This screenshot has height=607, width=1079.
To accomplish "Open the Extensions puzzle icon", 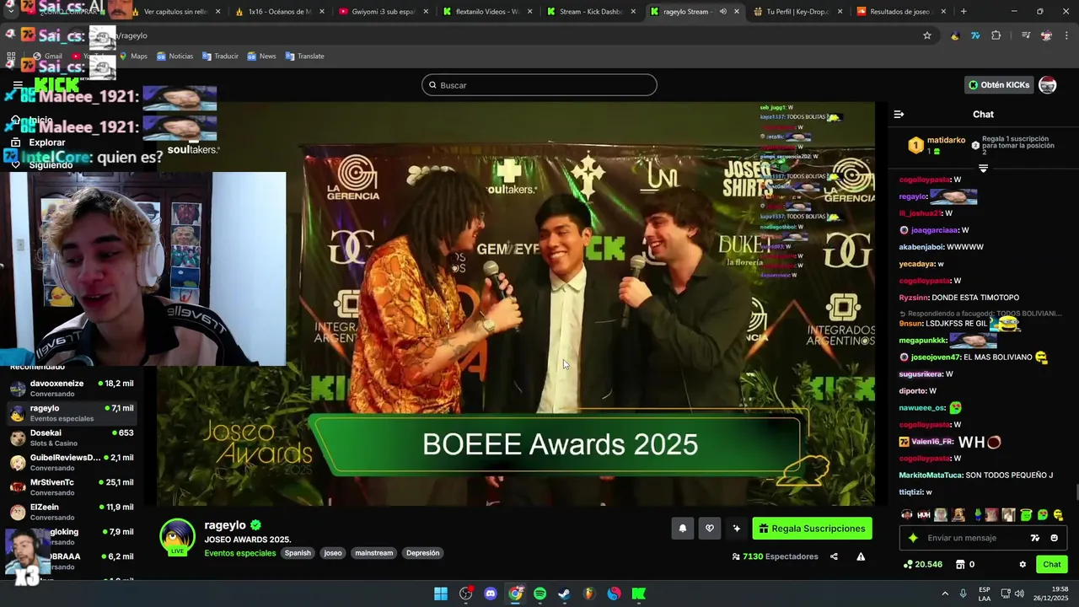I will tap(996, 35).
